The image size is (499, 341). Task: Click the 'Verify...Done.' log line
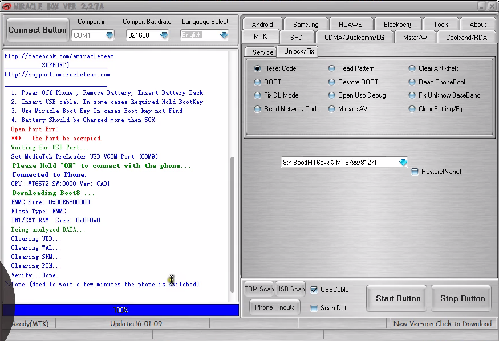coord(34,275)
